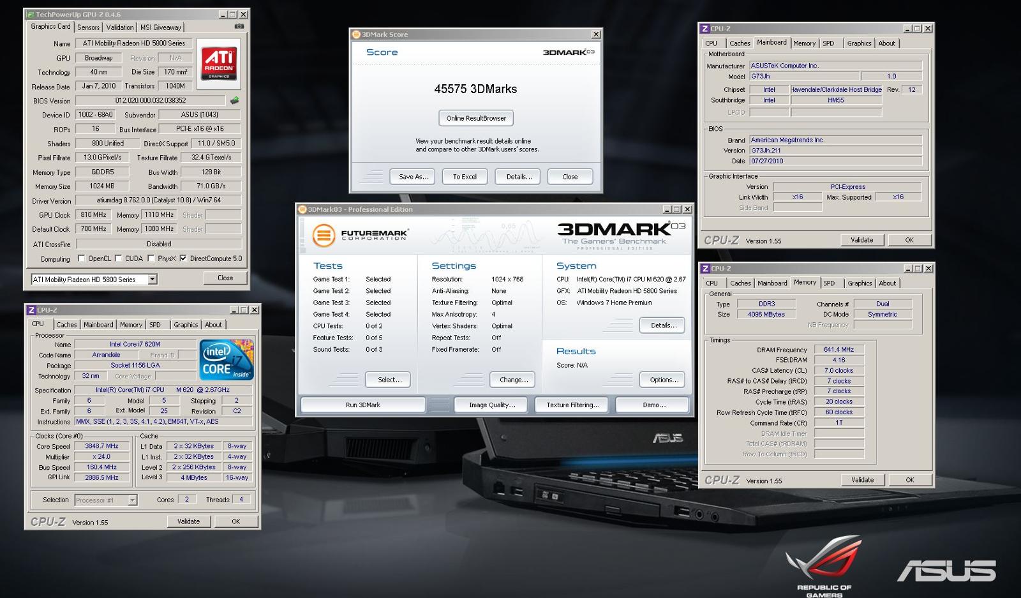The width and height of the screenshot is (1021, 598).
Task: Click the GPU-Z title bar app icon
Action: click(x=30, y=14)
